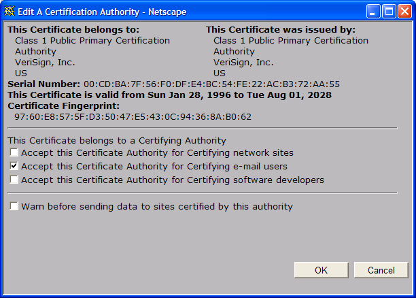Click the "belongs to a Certifying Authority" text
The image size is (416, 298).
pyautogui.click(x=116, y=140)
